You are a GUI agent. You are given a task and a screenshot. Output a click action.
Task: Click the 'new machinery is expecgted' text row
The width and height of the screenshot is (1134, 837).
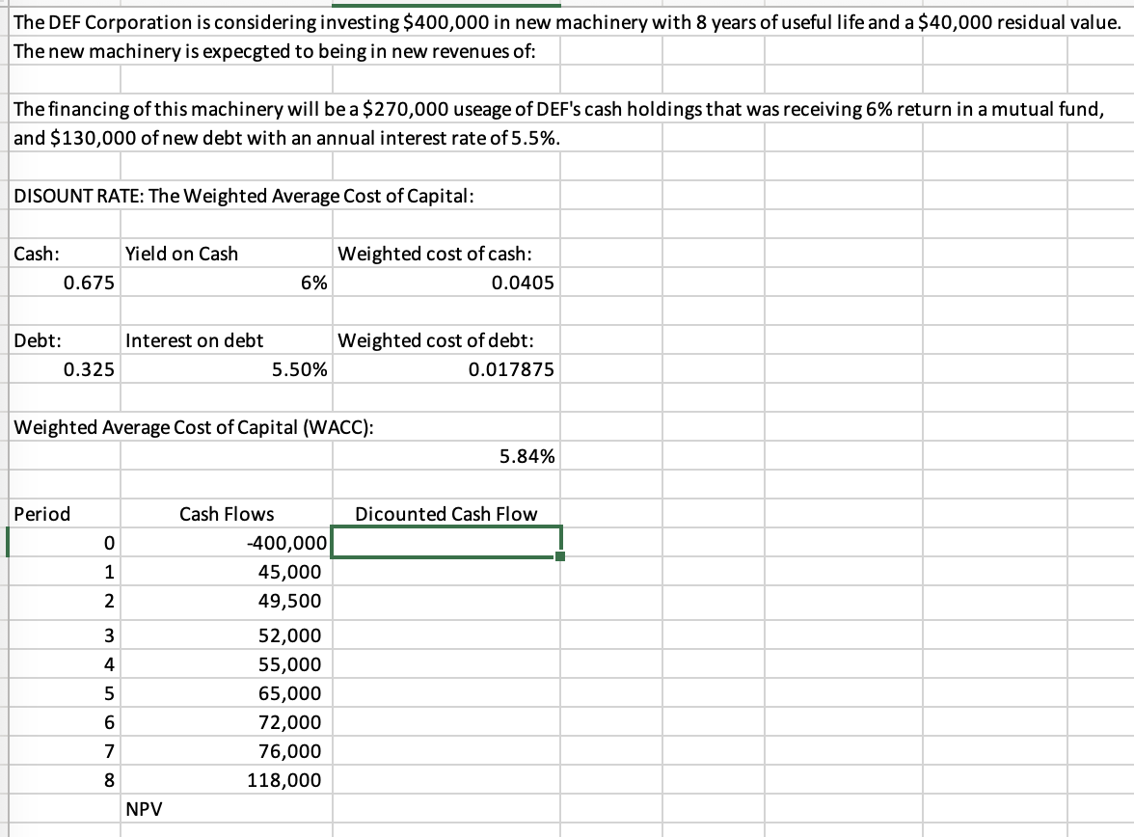pyautogui.click(x=275, y=51)
